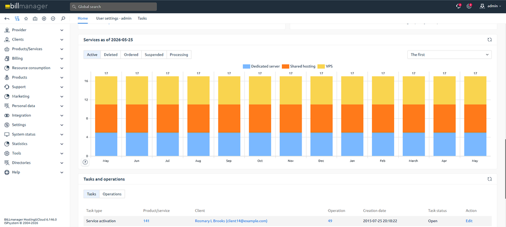Click the Integration menu icon

point(7,115)
